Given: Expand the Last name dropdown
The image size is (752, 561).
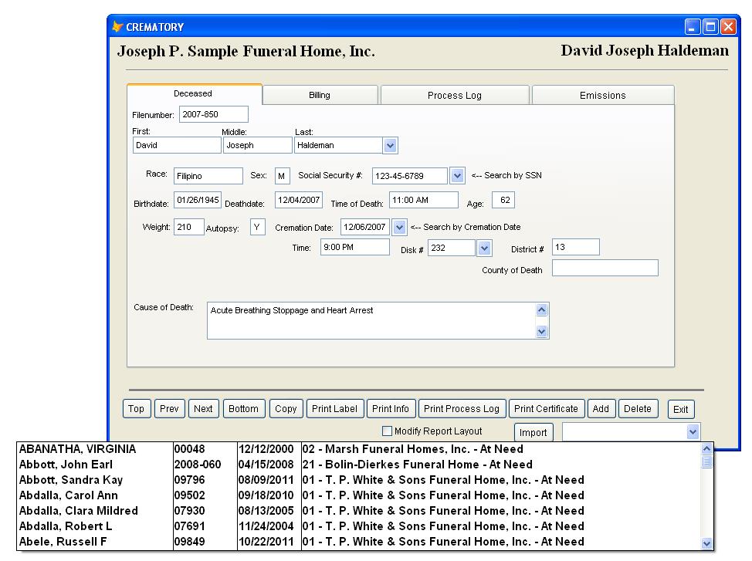Looking at the screenshot, I should pyautogui.click(x=391, y=145).
